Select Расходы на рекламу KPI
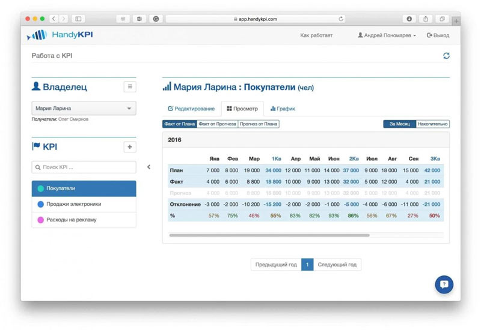 point(84,220)
